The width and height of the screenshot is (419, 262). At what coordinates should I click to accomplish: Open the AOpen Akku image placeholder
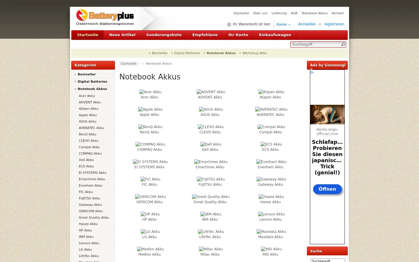[x=271, y=92]
